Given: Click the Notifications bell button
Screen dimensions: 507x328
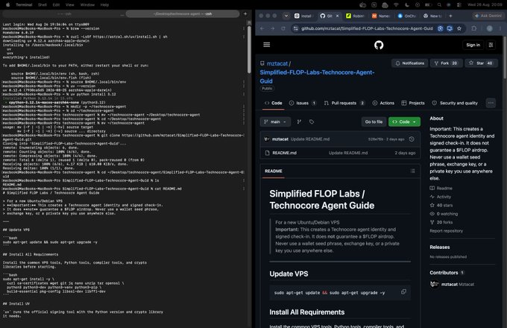Looking at the screenshot, I should click(409, 63).
